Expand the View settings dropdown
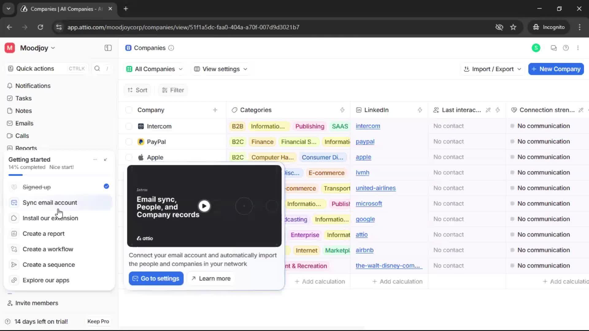The height and width of the screenshot is (331, 589). coord(220,69)
